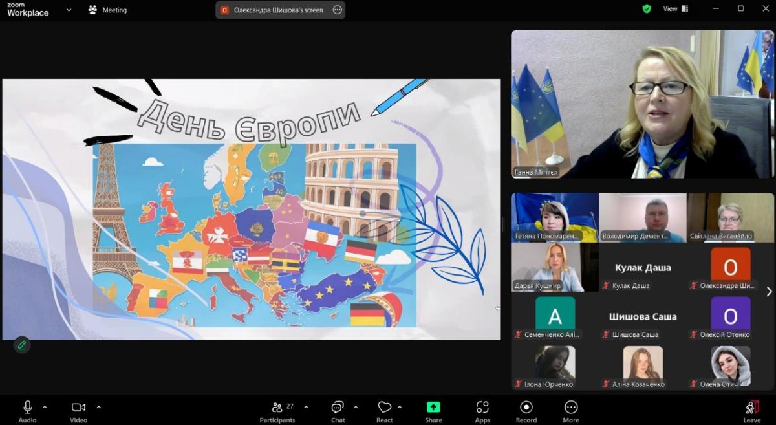Click the green encryption shield icon
The image size is (776, 425).
[647, 9]
